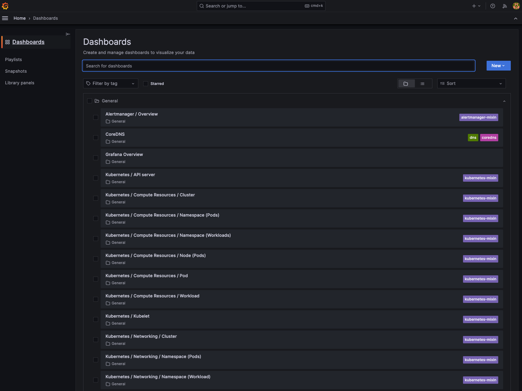Select the CoreDNS dashboard checkbox

coord(96,138)
